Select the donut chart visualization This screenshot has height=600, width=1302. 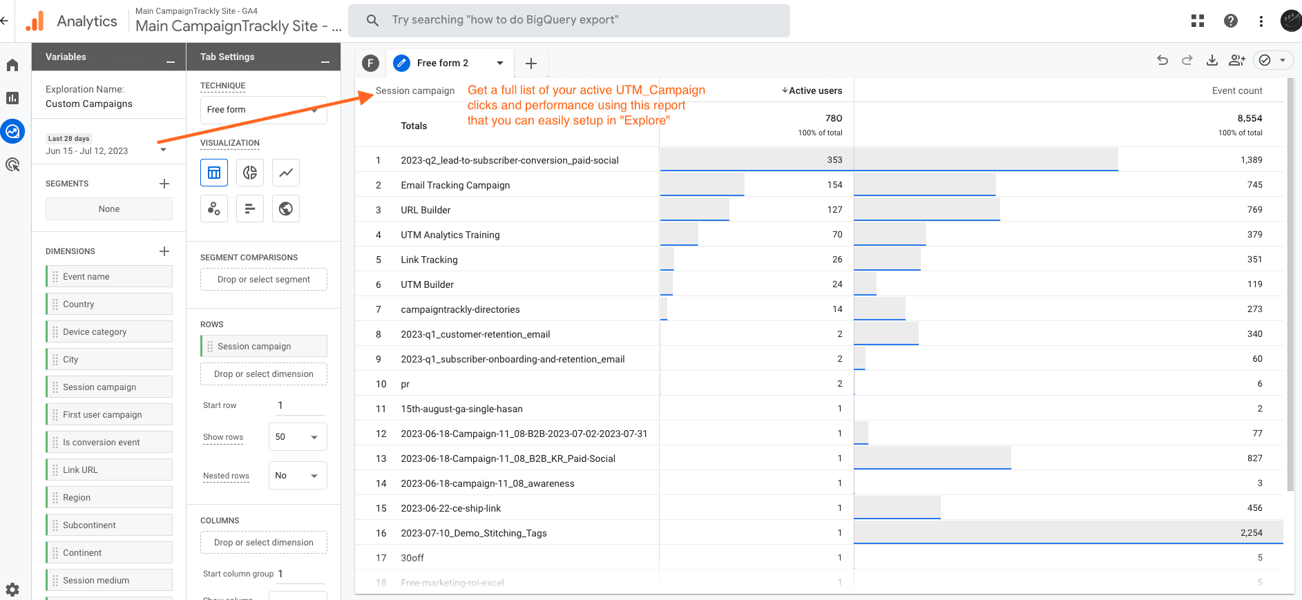coord(250,173)
